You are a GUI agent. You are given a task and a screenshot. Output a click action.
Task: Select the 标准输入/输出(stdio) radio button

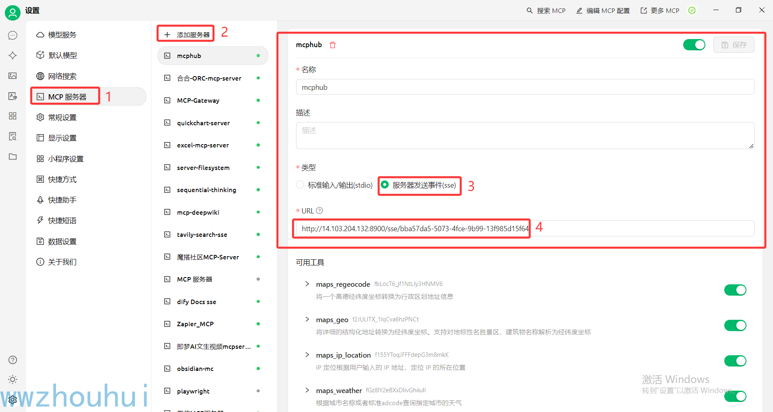300,184
